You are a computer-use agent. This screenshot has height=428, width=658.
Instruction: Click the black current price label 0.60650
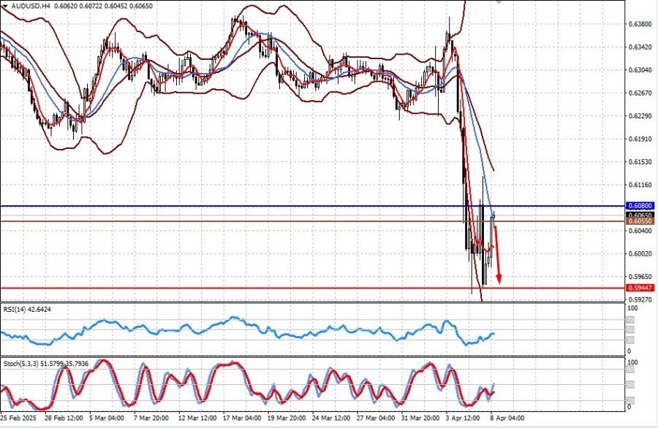click(x=640, y=215)
